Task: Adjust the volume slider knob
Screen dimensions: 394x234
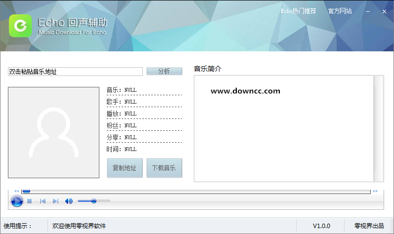Action: [x=94, y=201]
